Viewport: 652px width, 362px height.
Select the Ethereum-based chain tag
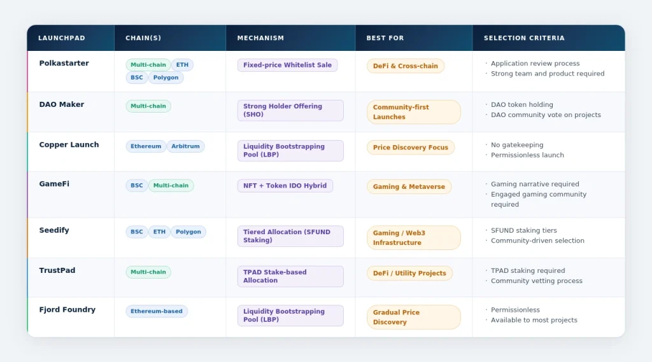157,312
